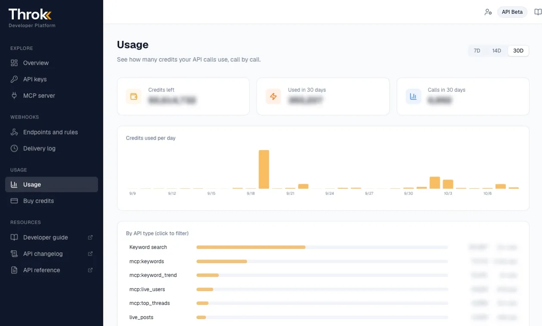The image size is (542, 326).
Task: Click the MCP server plug icon
Action: [x=14, y=96]
